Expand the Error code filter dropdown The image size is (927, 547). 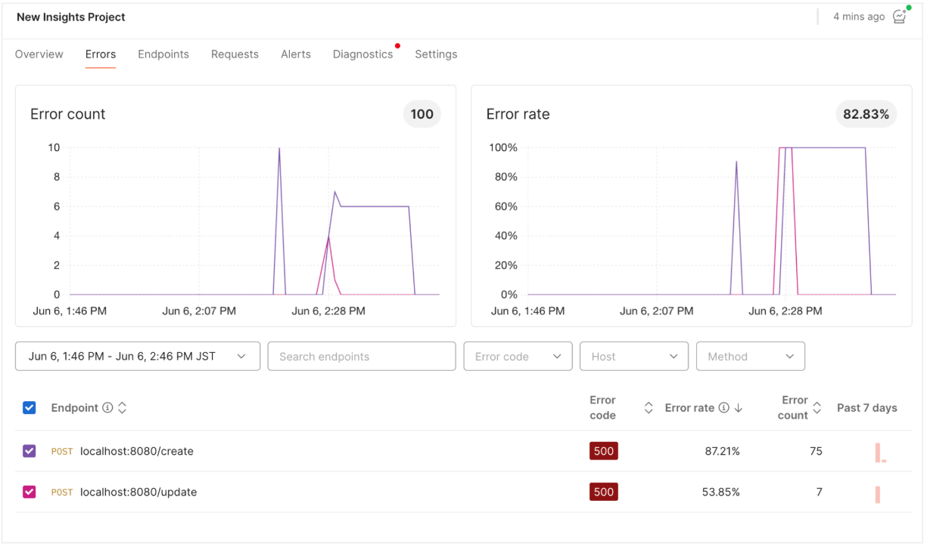(518, 357)
